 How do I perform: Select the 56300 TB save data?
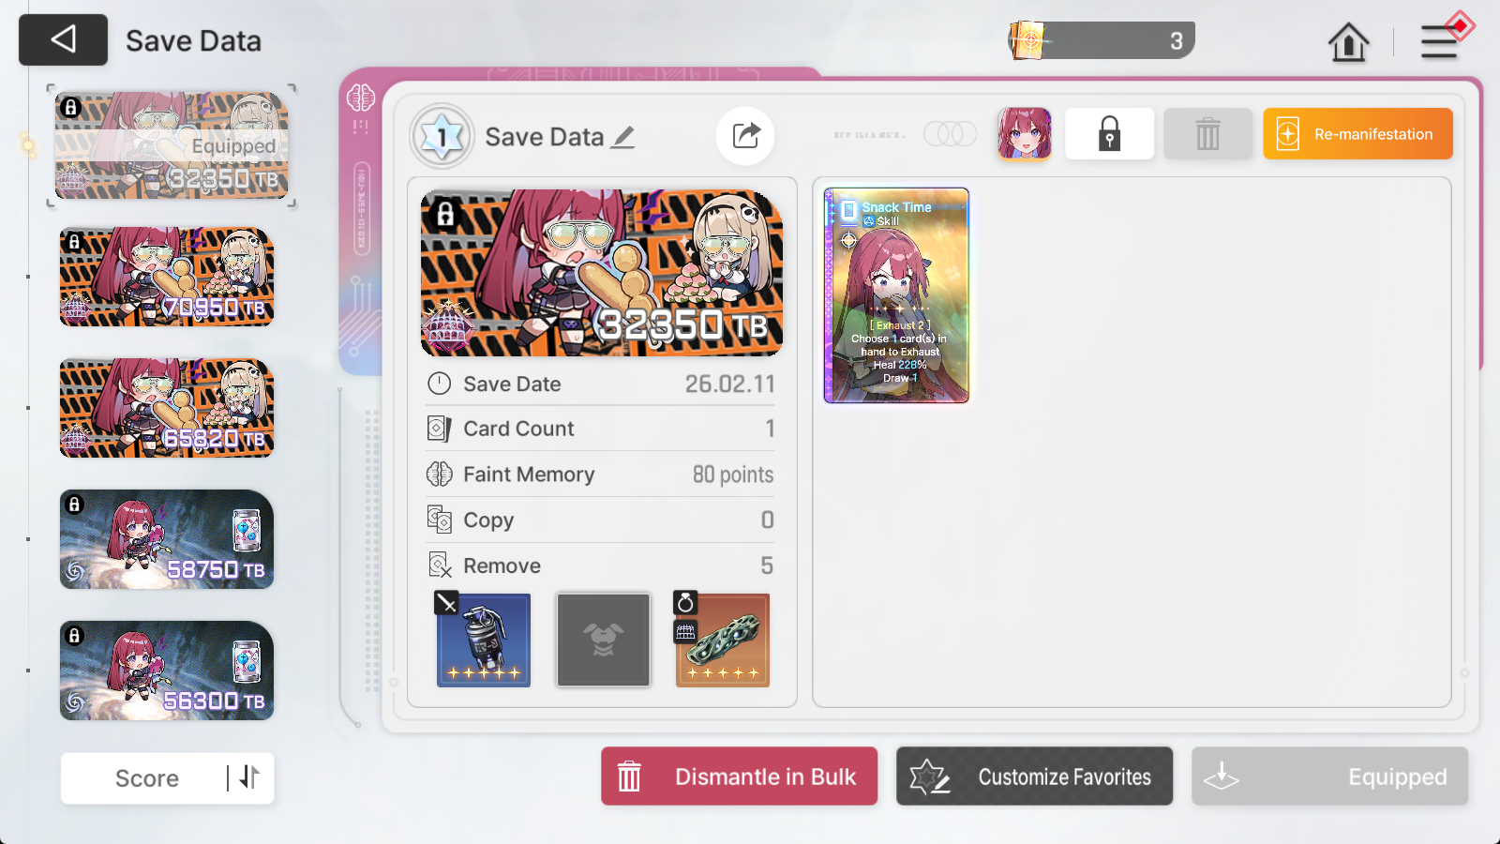point(167,671)
